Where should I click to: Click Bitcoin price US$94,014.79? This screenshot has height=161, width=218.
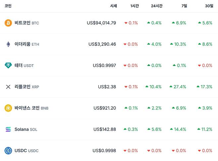[101, 23]
